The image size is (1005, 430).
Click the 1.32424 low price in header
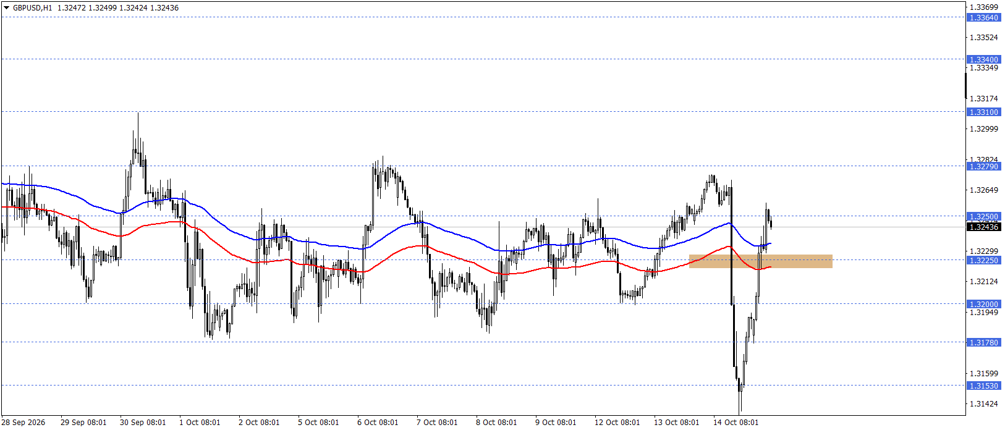tap(133, 8)
